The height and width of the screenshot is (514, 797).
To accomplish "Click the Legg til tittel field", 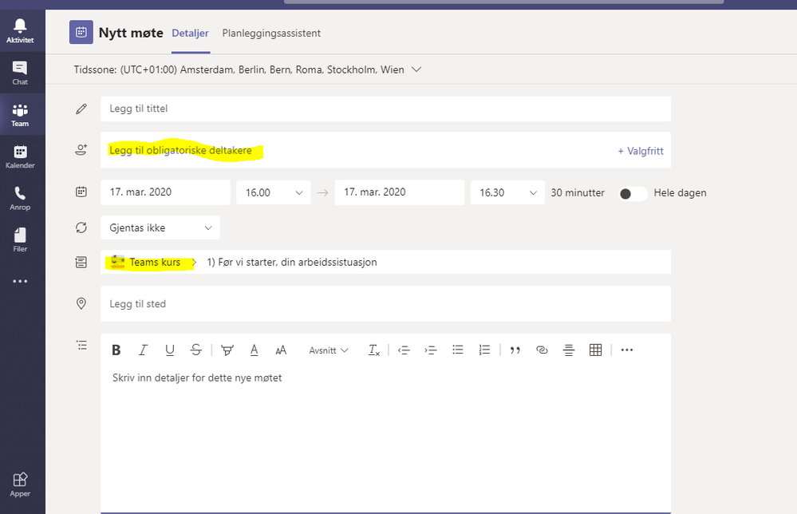I will point(385,109).
